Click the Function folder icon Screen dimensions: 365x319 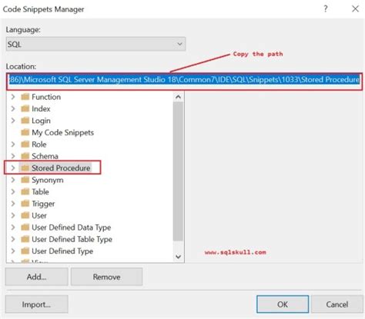25,97
